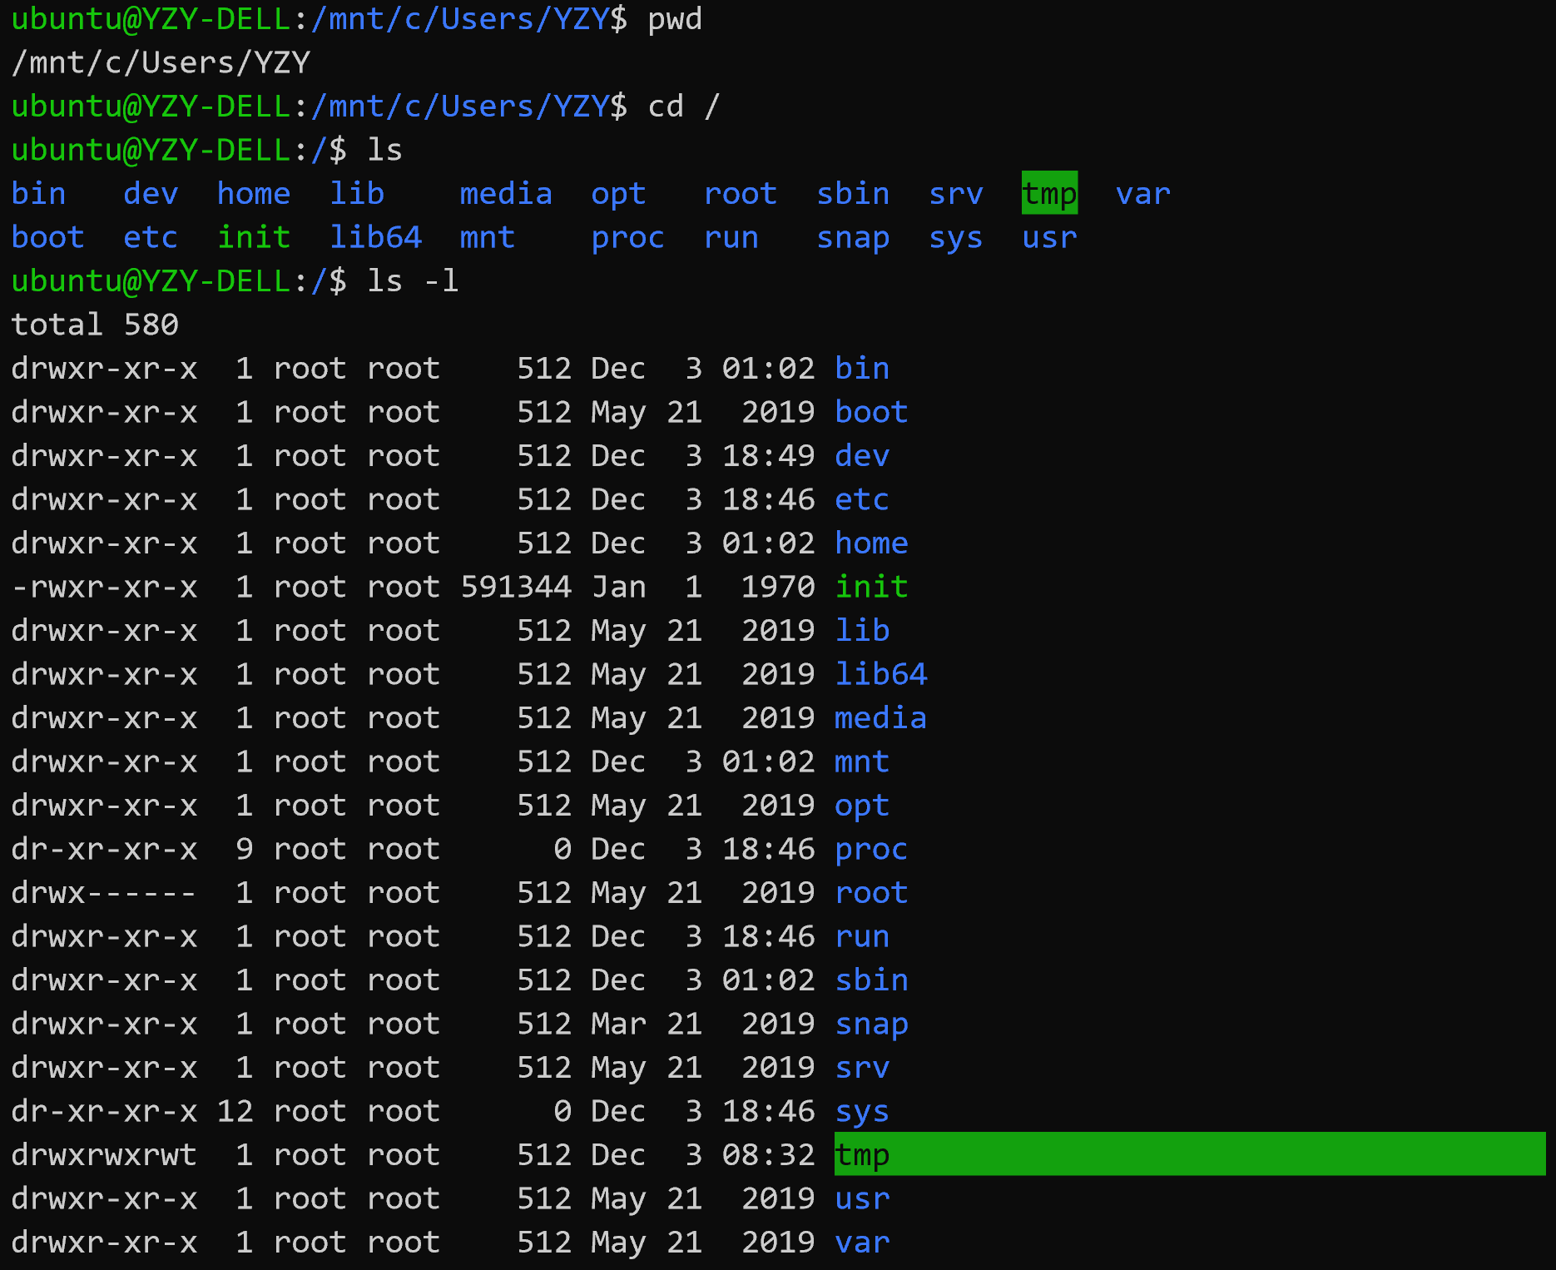
Task: Click '-rwxr-xr-x' permissions of init row
Action: coord(105,588)
